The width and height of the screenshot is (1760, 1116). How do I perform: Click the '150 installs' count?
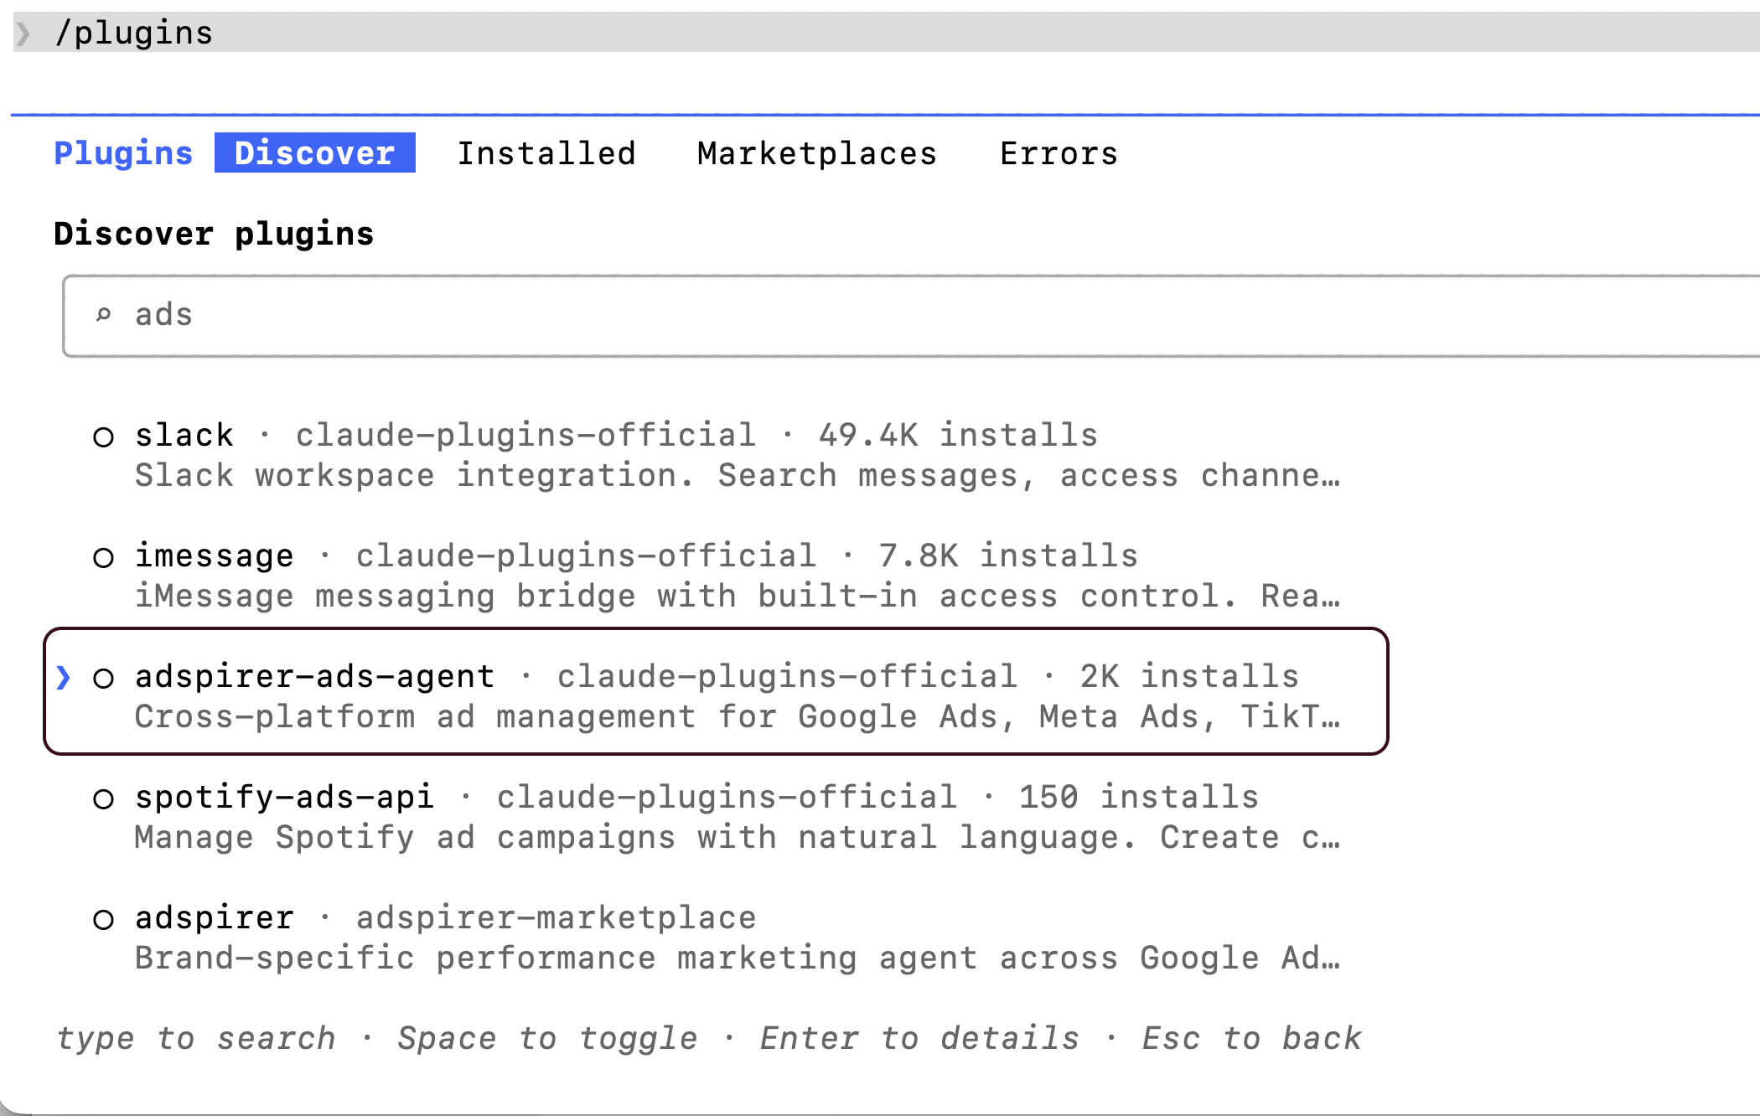(1140, 797)
